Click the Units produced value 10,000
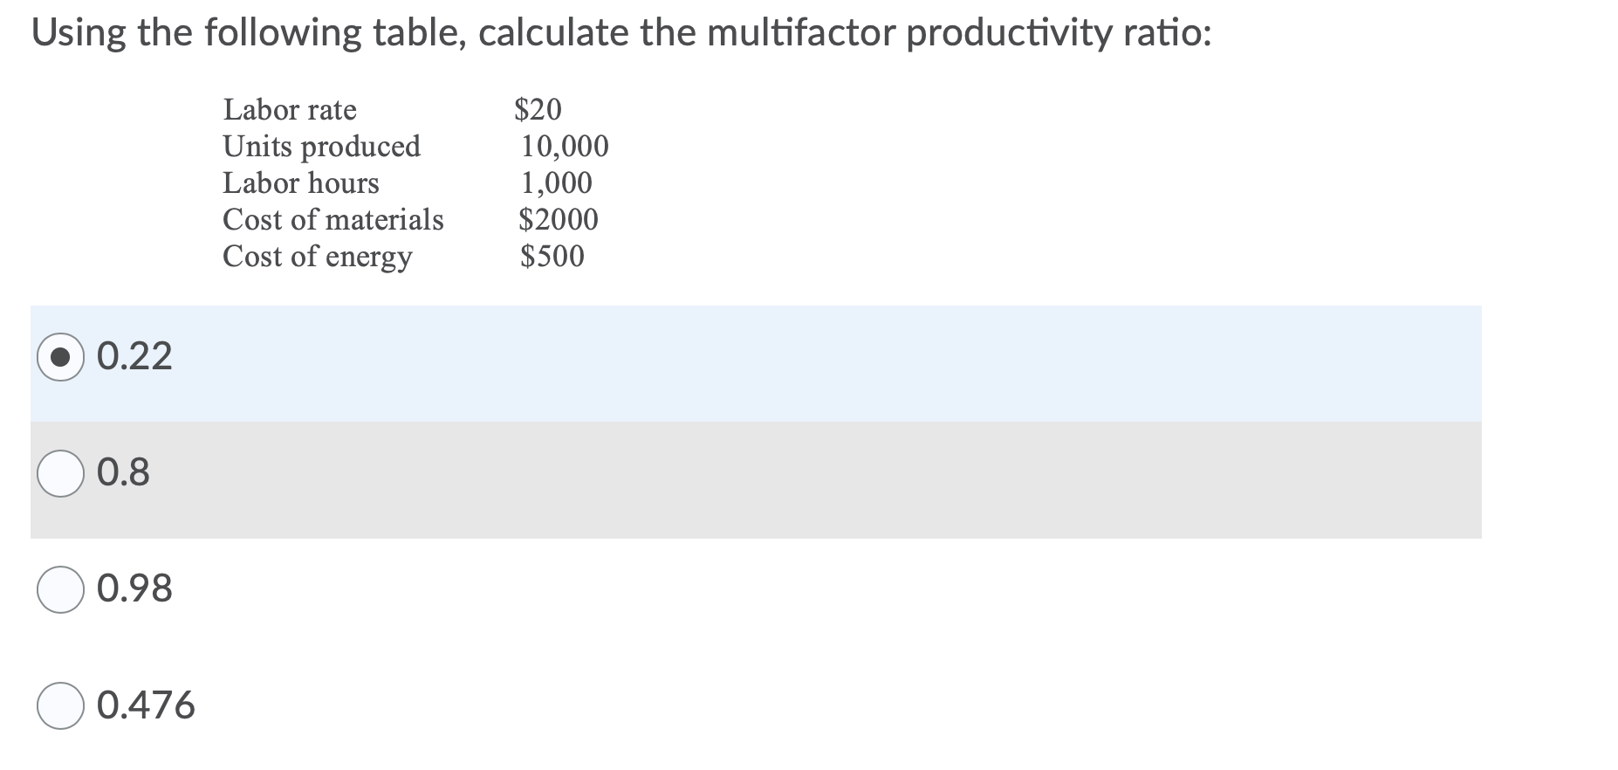This screenshot has height=770, width=1618. [563, 147]
